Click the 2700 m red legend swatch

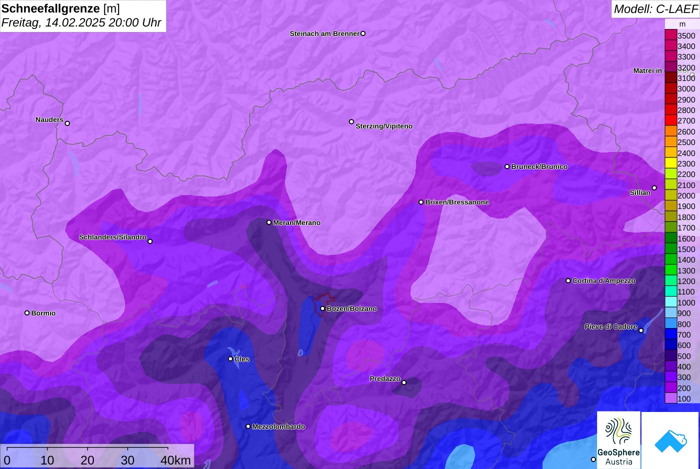[670, 120]
